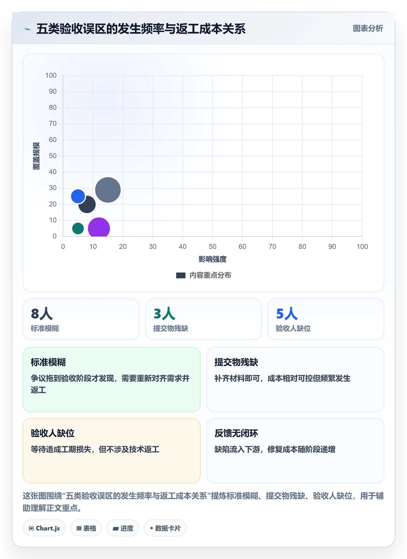The image size is (407, 559).
Task: Click the 进度 tag chip
Action: (x=123, y=528)
